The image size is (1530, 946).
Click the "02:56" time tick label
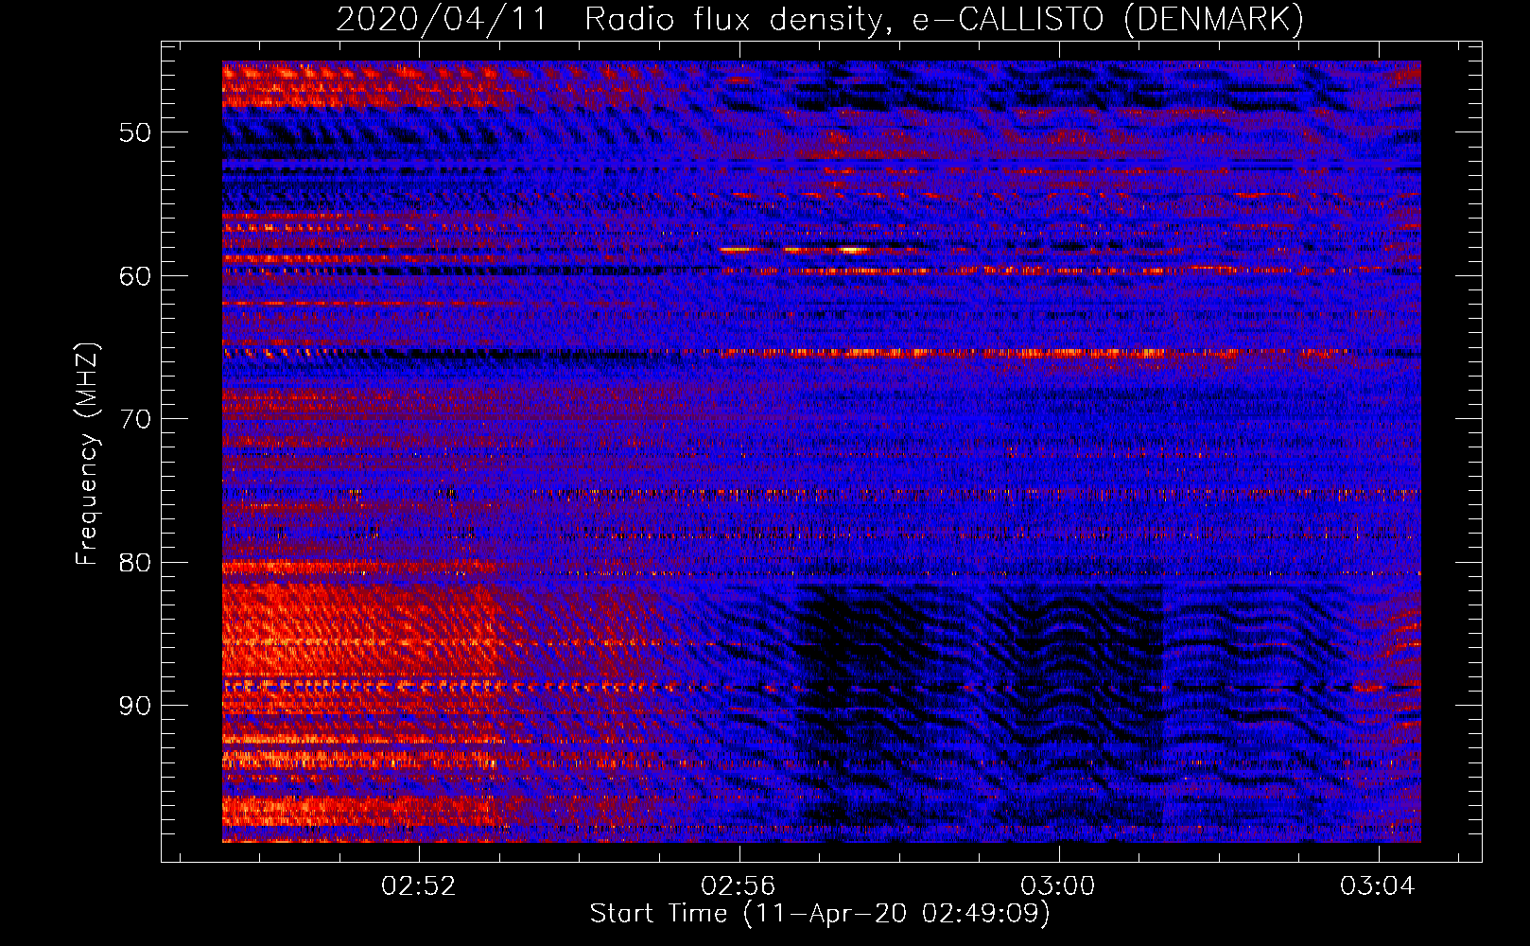point(738,886)
